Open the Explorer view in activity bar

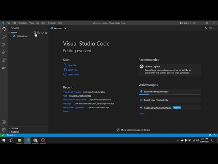pos(4,29)
